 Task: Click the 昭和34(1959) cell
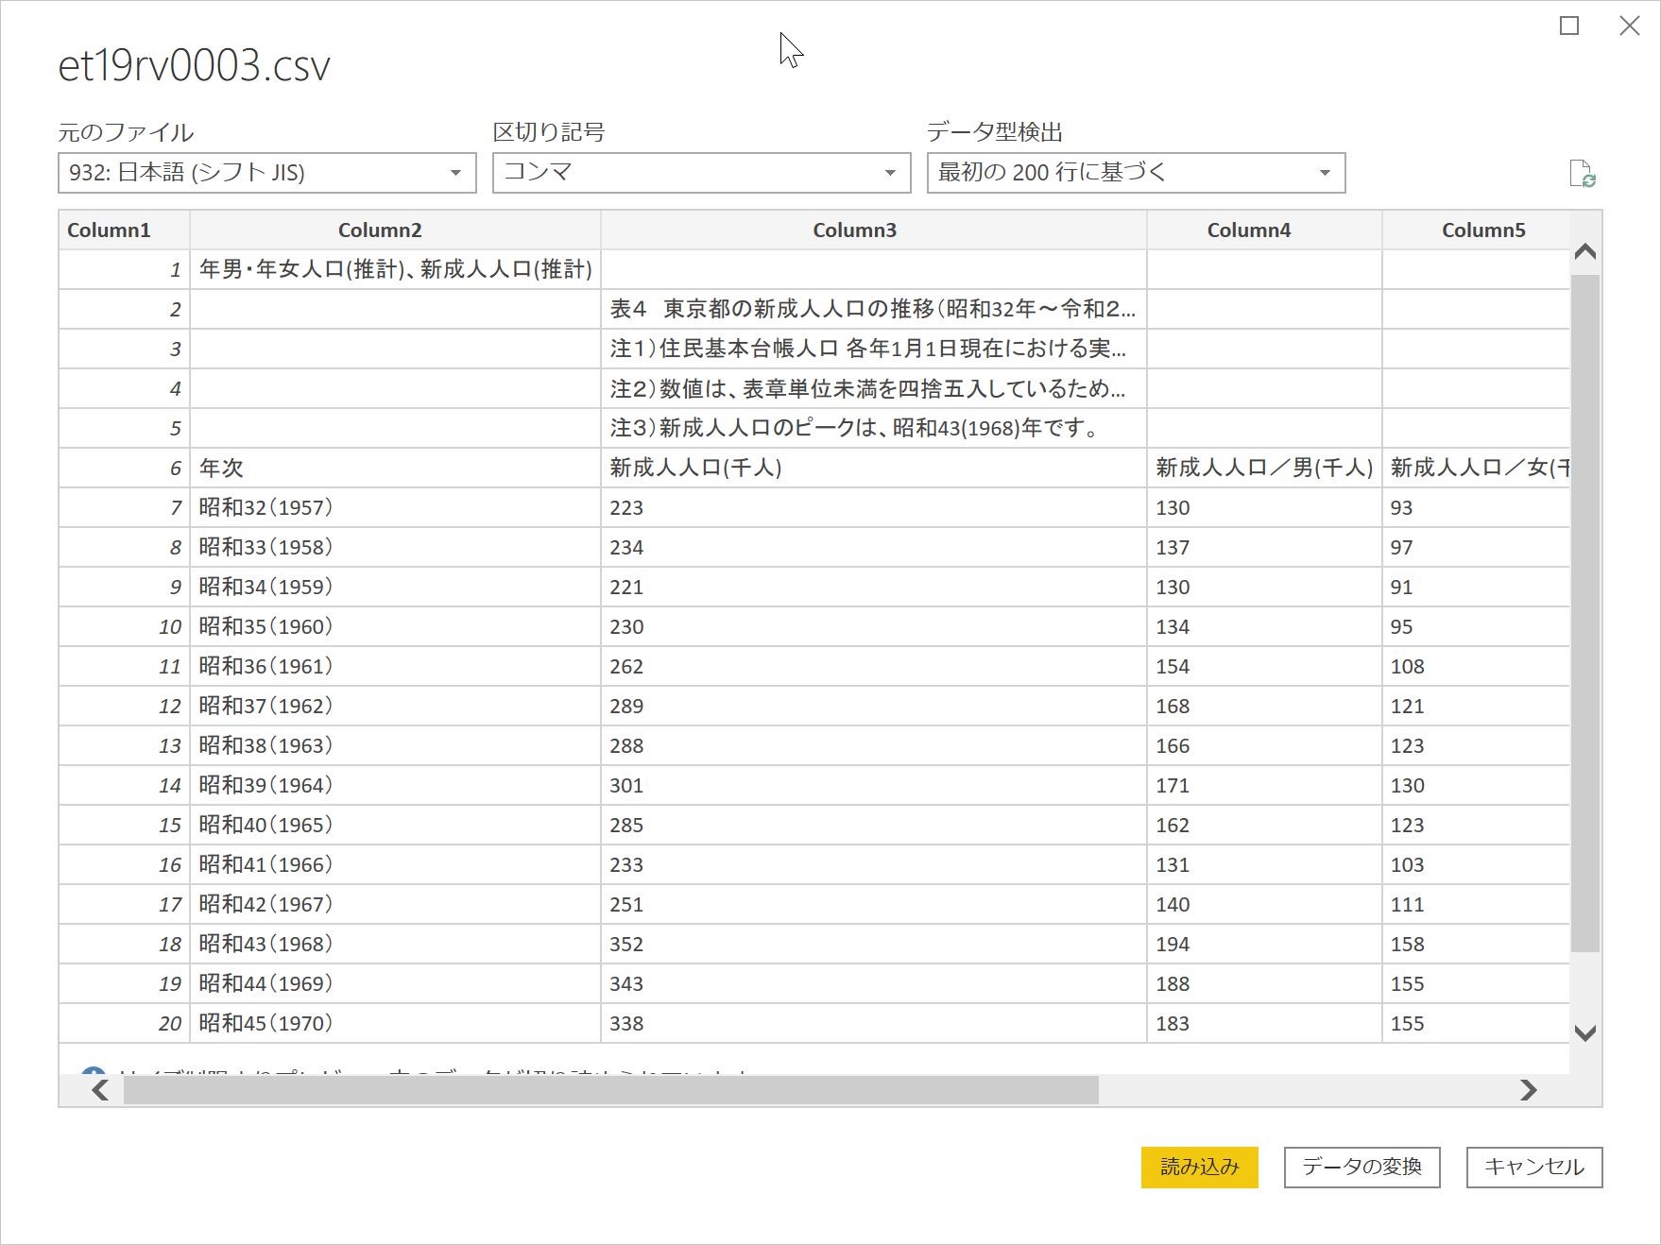click(395, 588)
